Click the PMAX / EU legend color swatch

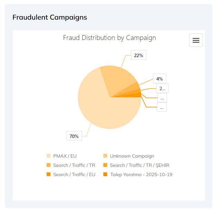click(48, 156)
